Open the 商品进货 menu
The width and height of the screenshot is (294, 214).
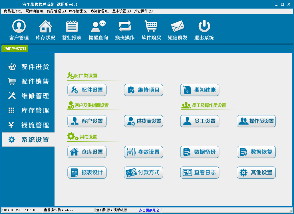tap(13, 11)
